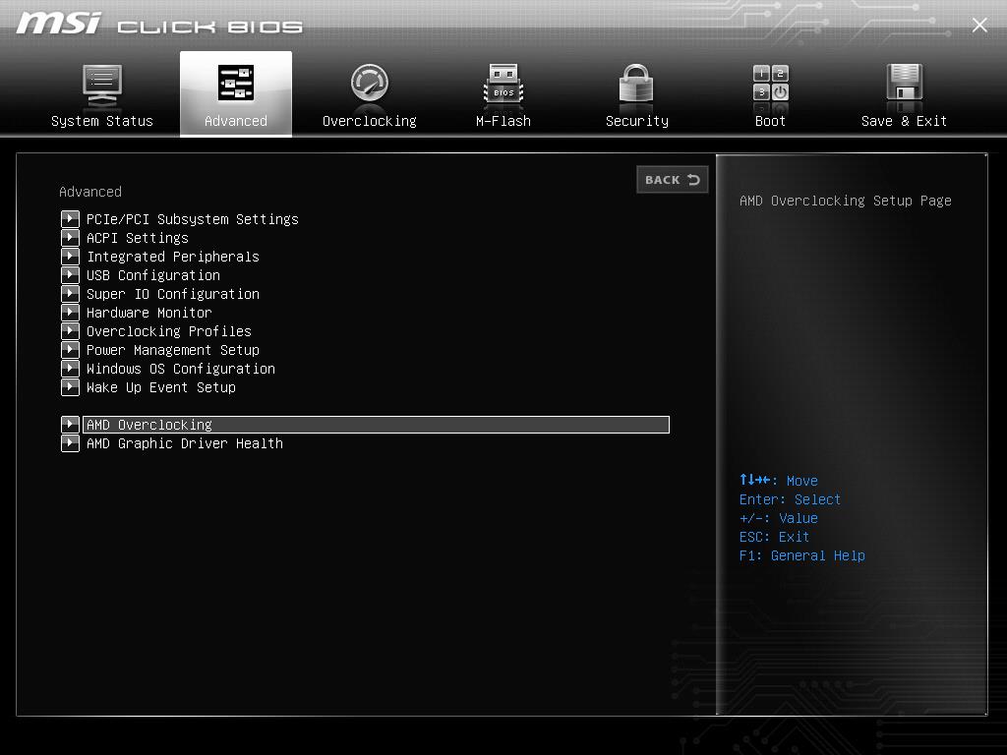The width and height of the screenshot is (1007, 755).
Task: Switch to the Boot tab
Action: tap(770, 93)
